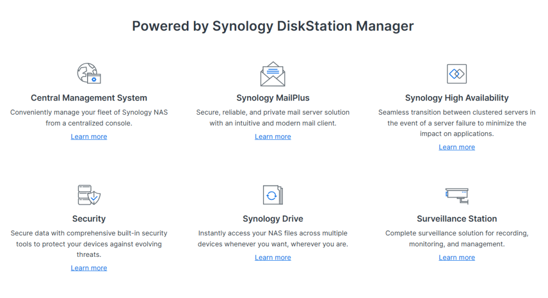
Task: Select the Synology Drive heading
Action: (x=272, y=218)
